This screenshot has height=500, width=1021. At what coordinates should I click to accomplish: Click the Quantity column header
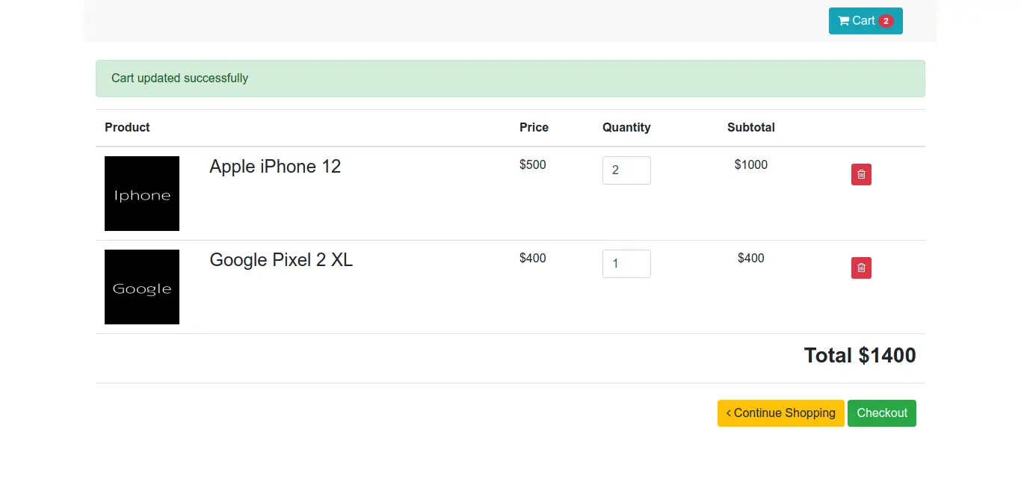626,128
